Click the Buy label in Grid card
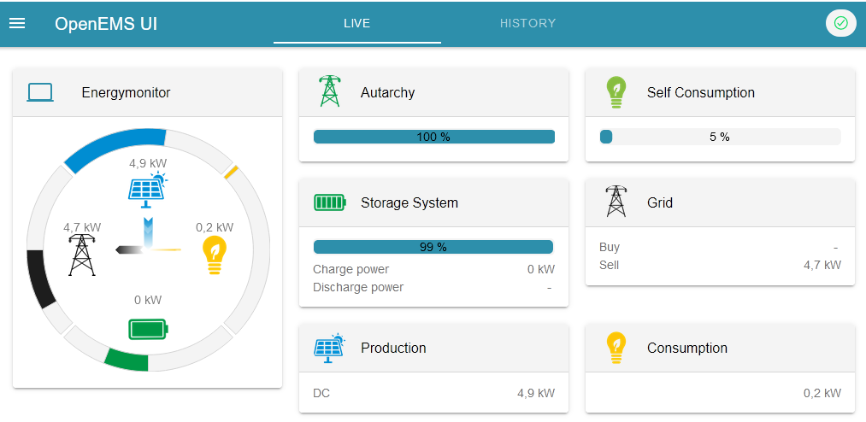Screen dimensions: 866x422 click(x=610, y=247)
